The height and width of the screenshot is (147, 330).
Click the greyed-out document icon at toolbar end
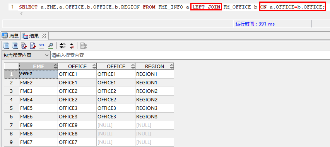[84, 46]
